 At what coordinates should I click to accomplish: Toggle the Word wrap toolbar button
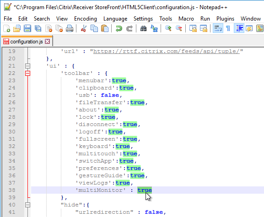click(x=218, y=28)
